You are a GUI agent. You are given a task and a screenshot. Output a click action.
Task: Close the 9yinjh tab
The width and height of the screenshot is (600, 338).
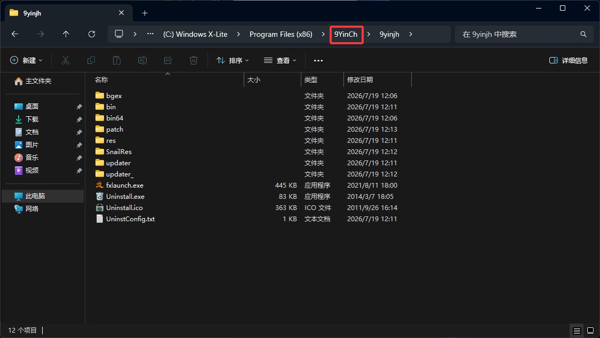(x=121, y=13)
